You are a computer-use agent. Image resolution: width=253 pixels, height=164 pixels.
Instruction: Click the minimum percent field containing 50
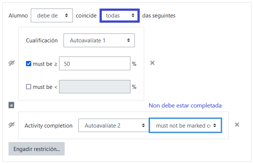pos(95,64)
